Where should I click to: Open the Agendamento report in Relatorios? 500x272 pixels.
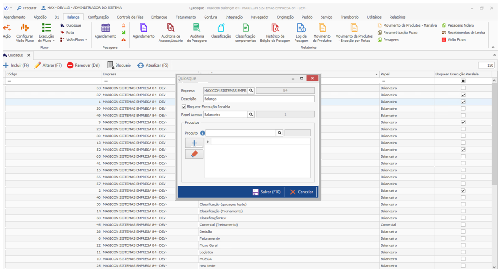[x=144, y=31]
